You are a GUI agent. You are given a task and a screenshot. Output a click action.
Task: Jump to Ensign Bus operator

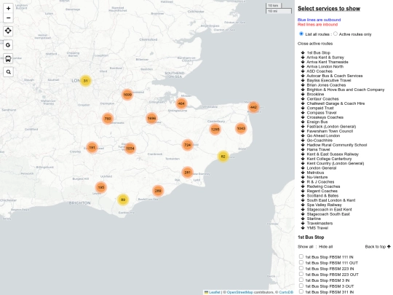click(x=317, y=122)
